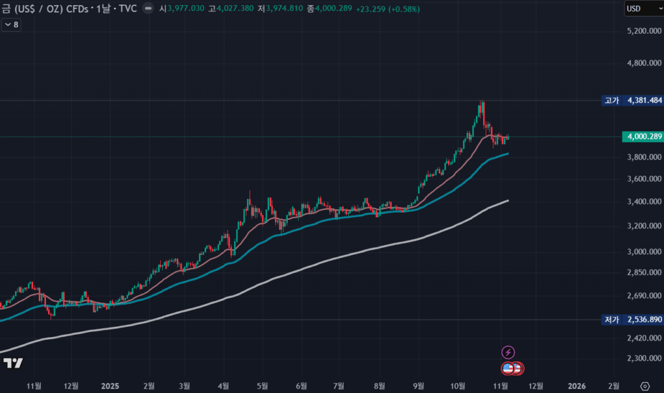This screenshot has width=664, height=393.
Task: Click the 5,200.000 price scale label
Action: point(642,31)
